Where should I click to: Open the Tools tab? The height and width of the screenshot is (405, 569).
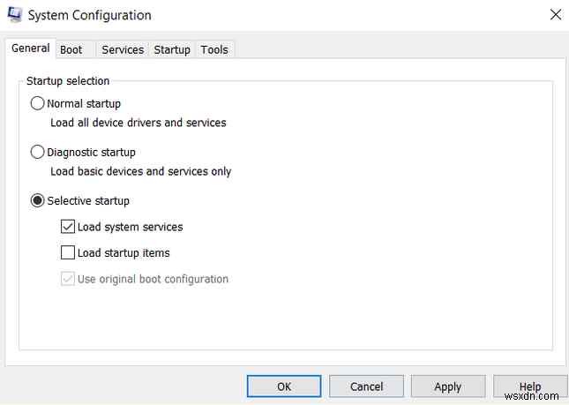tap(214, 49)
